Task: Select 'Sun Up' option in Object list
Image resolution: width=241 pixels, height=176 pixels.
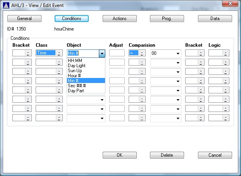Action: [86, 71]
